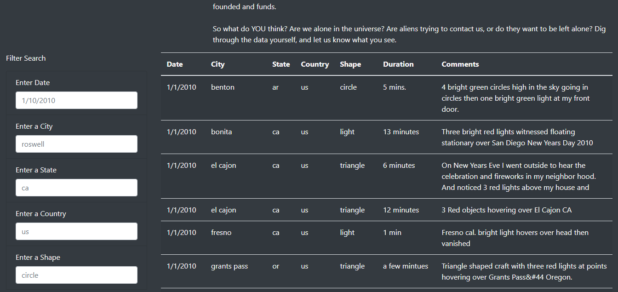
Task: Click the 6 minute el cajon triangle row
Action: (322, 176)
